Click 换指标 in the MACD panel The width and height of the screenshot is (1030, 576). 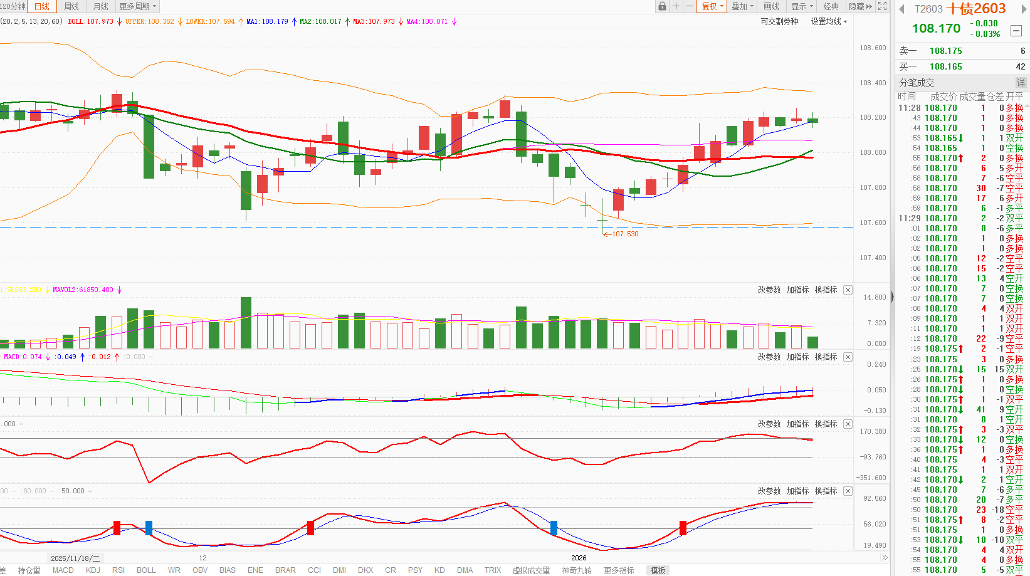tap(826, 357)
